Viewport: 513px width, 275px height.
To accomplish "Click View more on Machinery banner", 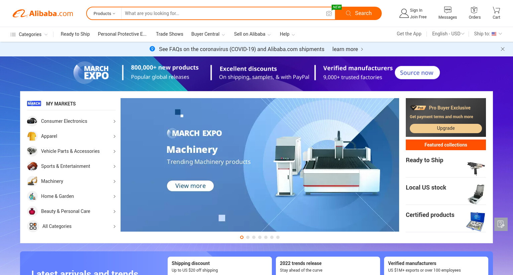I will point(190,186).
